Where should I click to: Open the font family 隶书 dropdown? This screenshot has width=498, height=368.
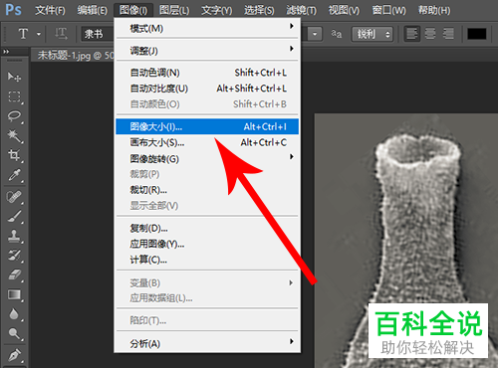98,34
